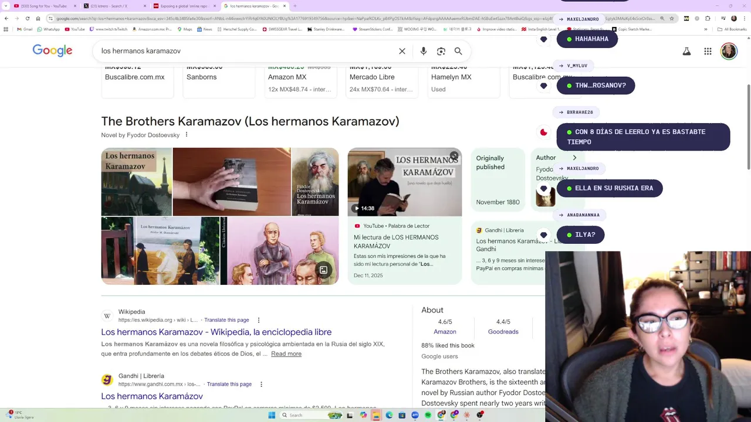Open the All Bookmarks folder

pyautogui.click(x=732, y=29)
